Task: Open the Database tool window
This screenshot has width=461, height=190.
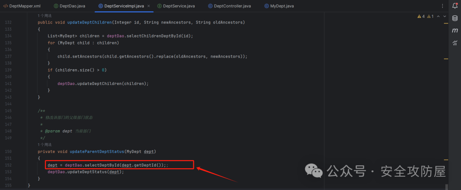Action: (x=455, y=18)
